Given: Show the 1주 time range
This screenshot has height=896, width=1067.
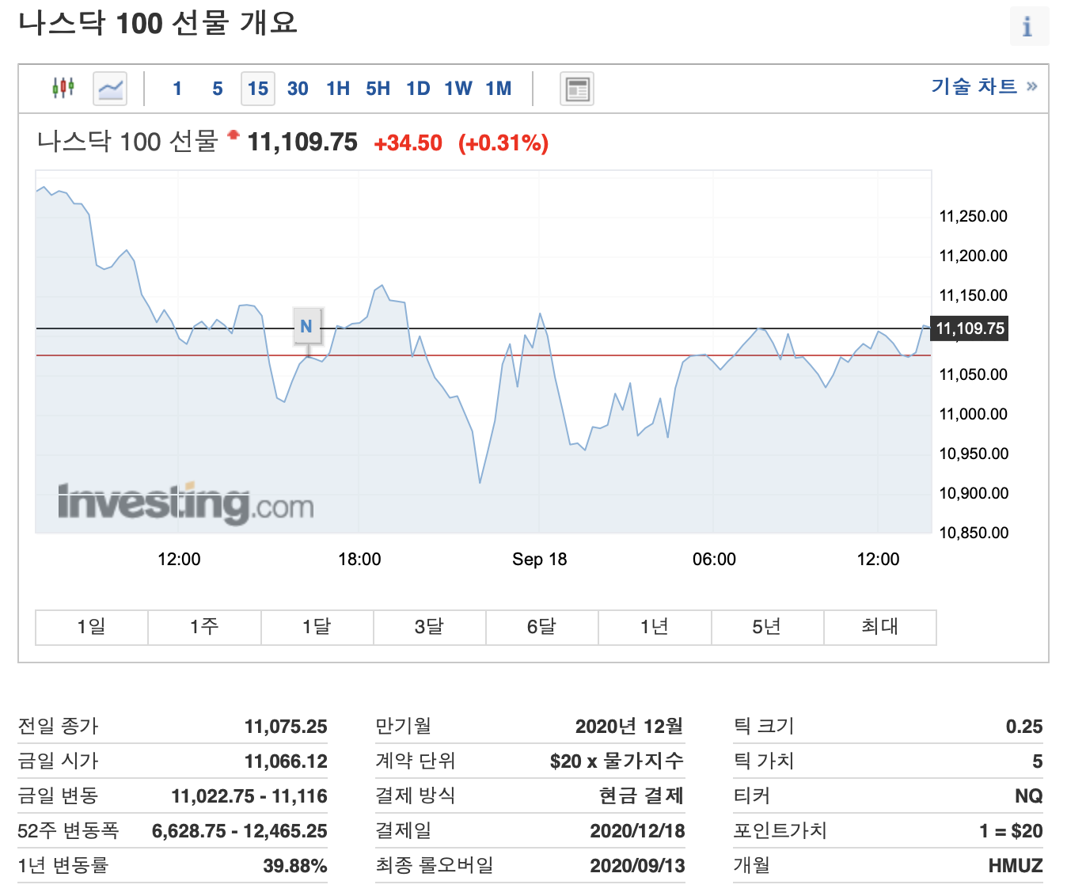Looking at the screenshot, I should tap(204, 627).
